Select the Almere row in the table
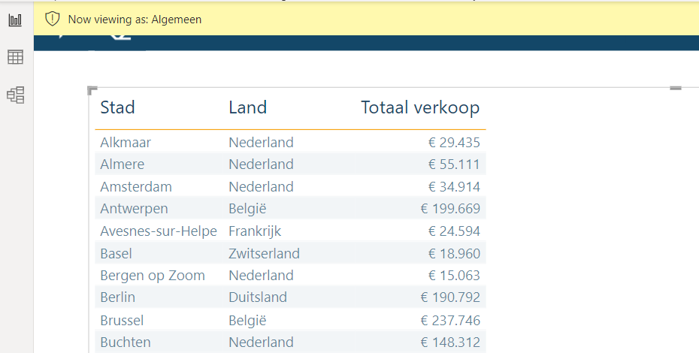This screenshot has height=353, width=699. coord(122,164)
